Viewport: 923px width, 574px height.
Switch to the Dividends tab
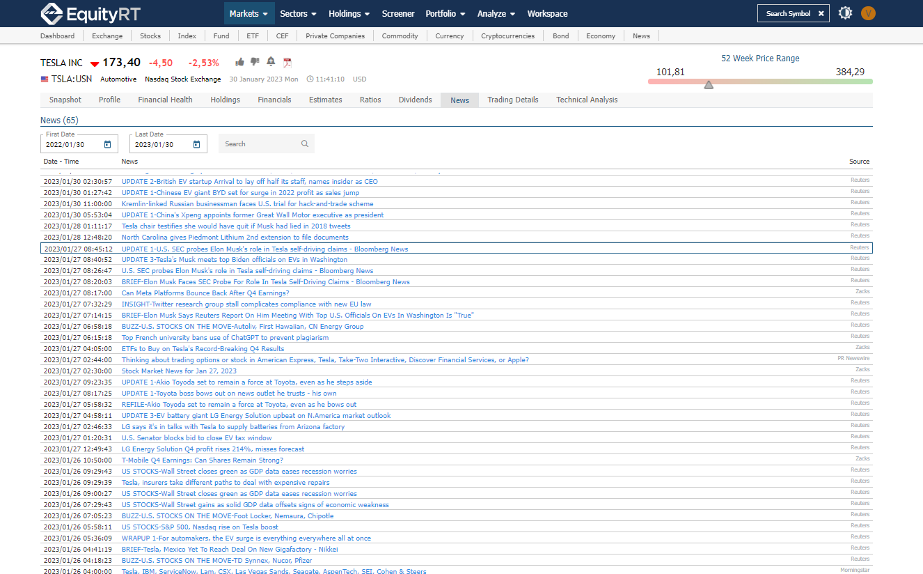416,100
